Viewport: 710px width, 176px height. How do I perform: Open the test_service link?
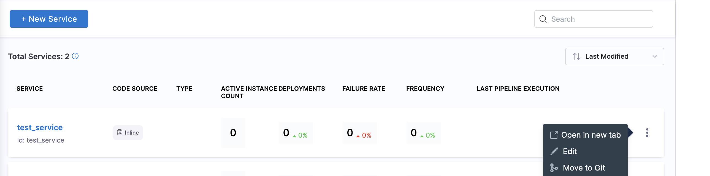pyautogui.click(x=40, y=127)
